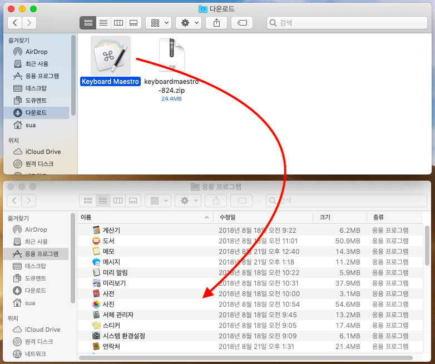Switch Downloads window to list view
Screen dimensions: 435x364
[103, 23]
